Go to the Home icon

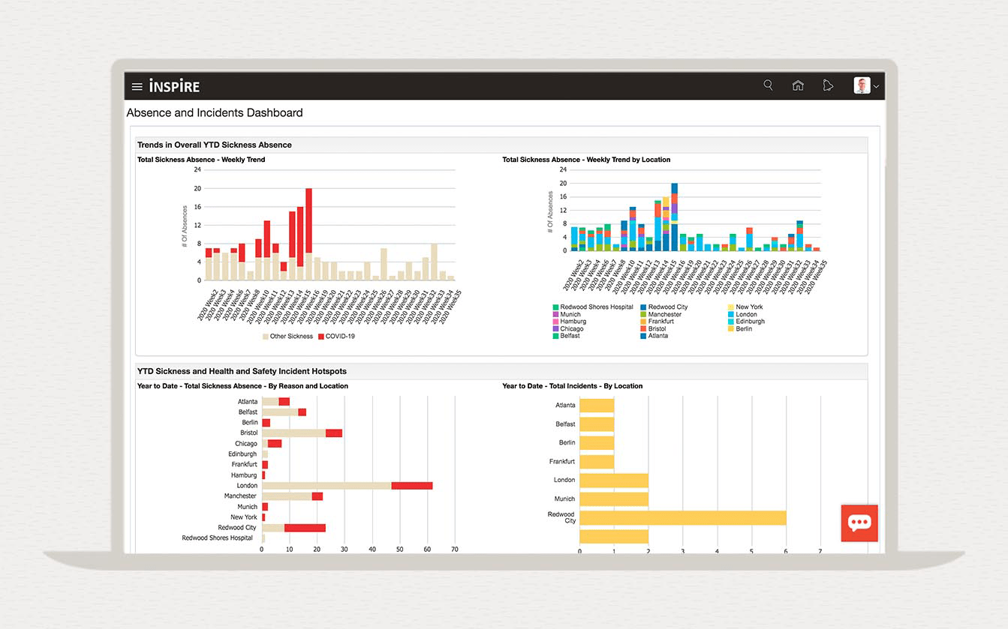pos(798,85)
